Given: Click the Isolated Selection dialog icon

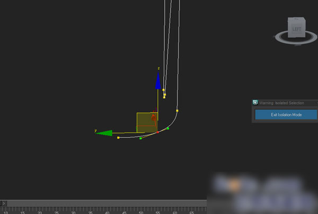Looking at the screenshot, I should pyautogui.click(x=255, y=103).
